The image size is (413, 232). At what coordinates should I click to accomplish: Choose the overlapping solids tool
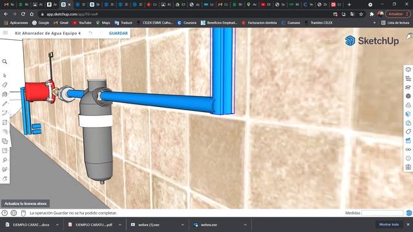(5, 141)
